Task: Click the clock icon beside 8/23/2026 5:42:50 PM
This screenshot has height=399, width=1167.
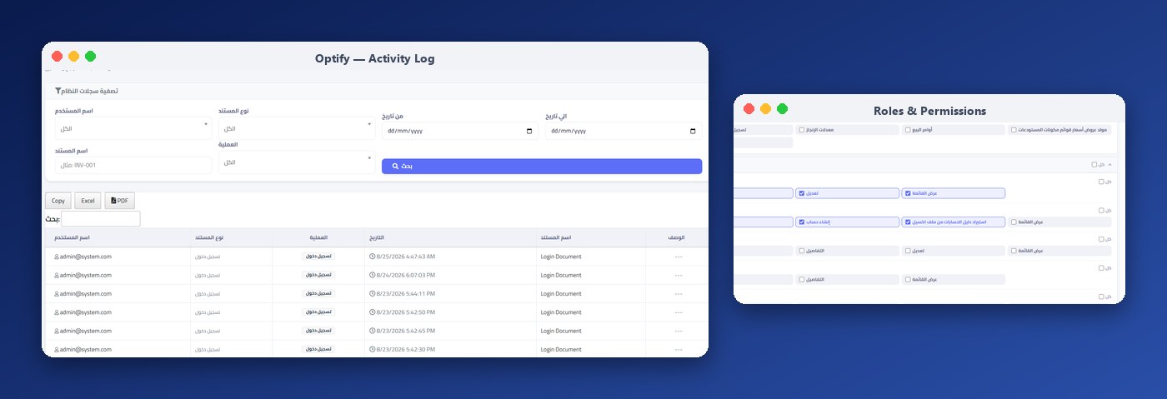Action: [x=372, y=312]
